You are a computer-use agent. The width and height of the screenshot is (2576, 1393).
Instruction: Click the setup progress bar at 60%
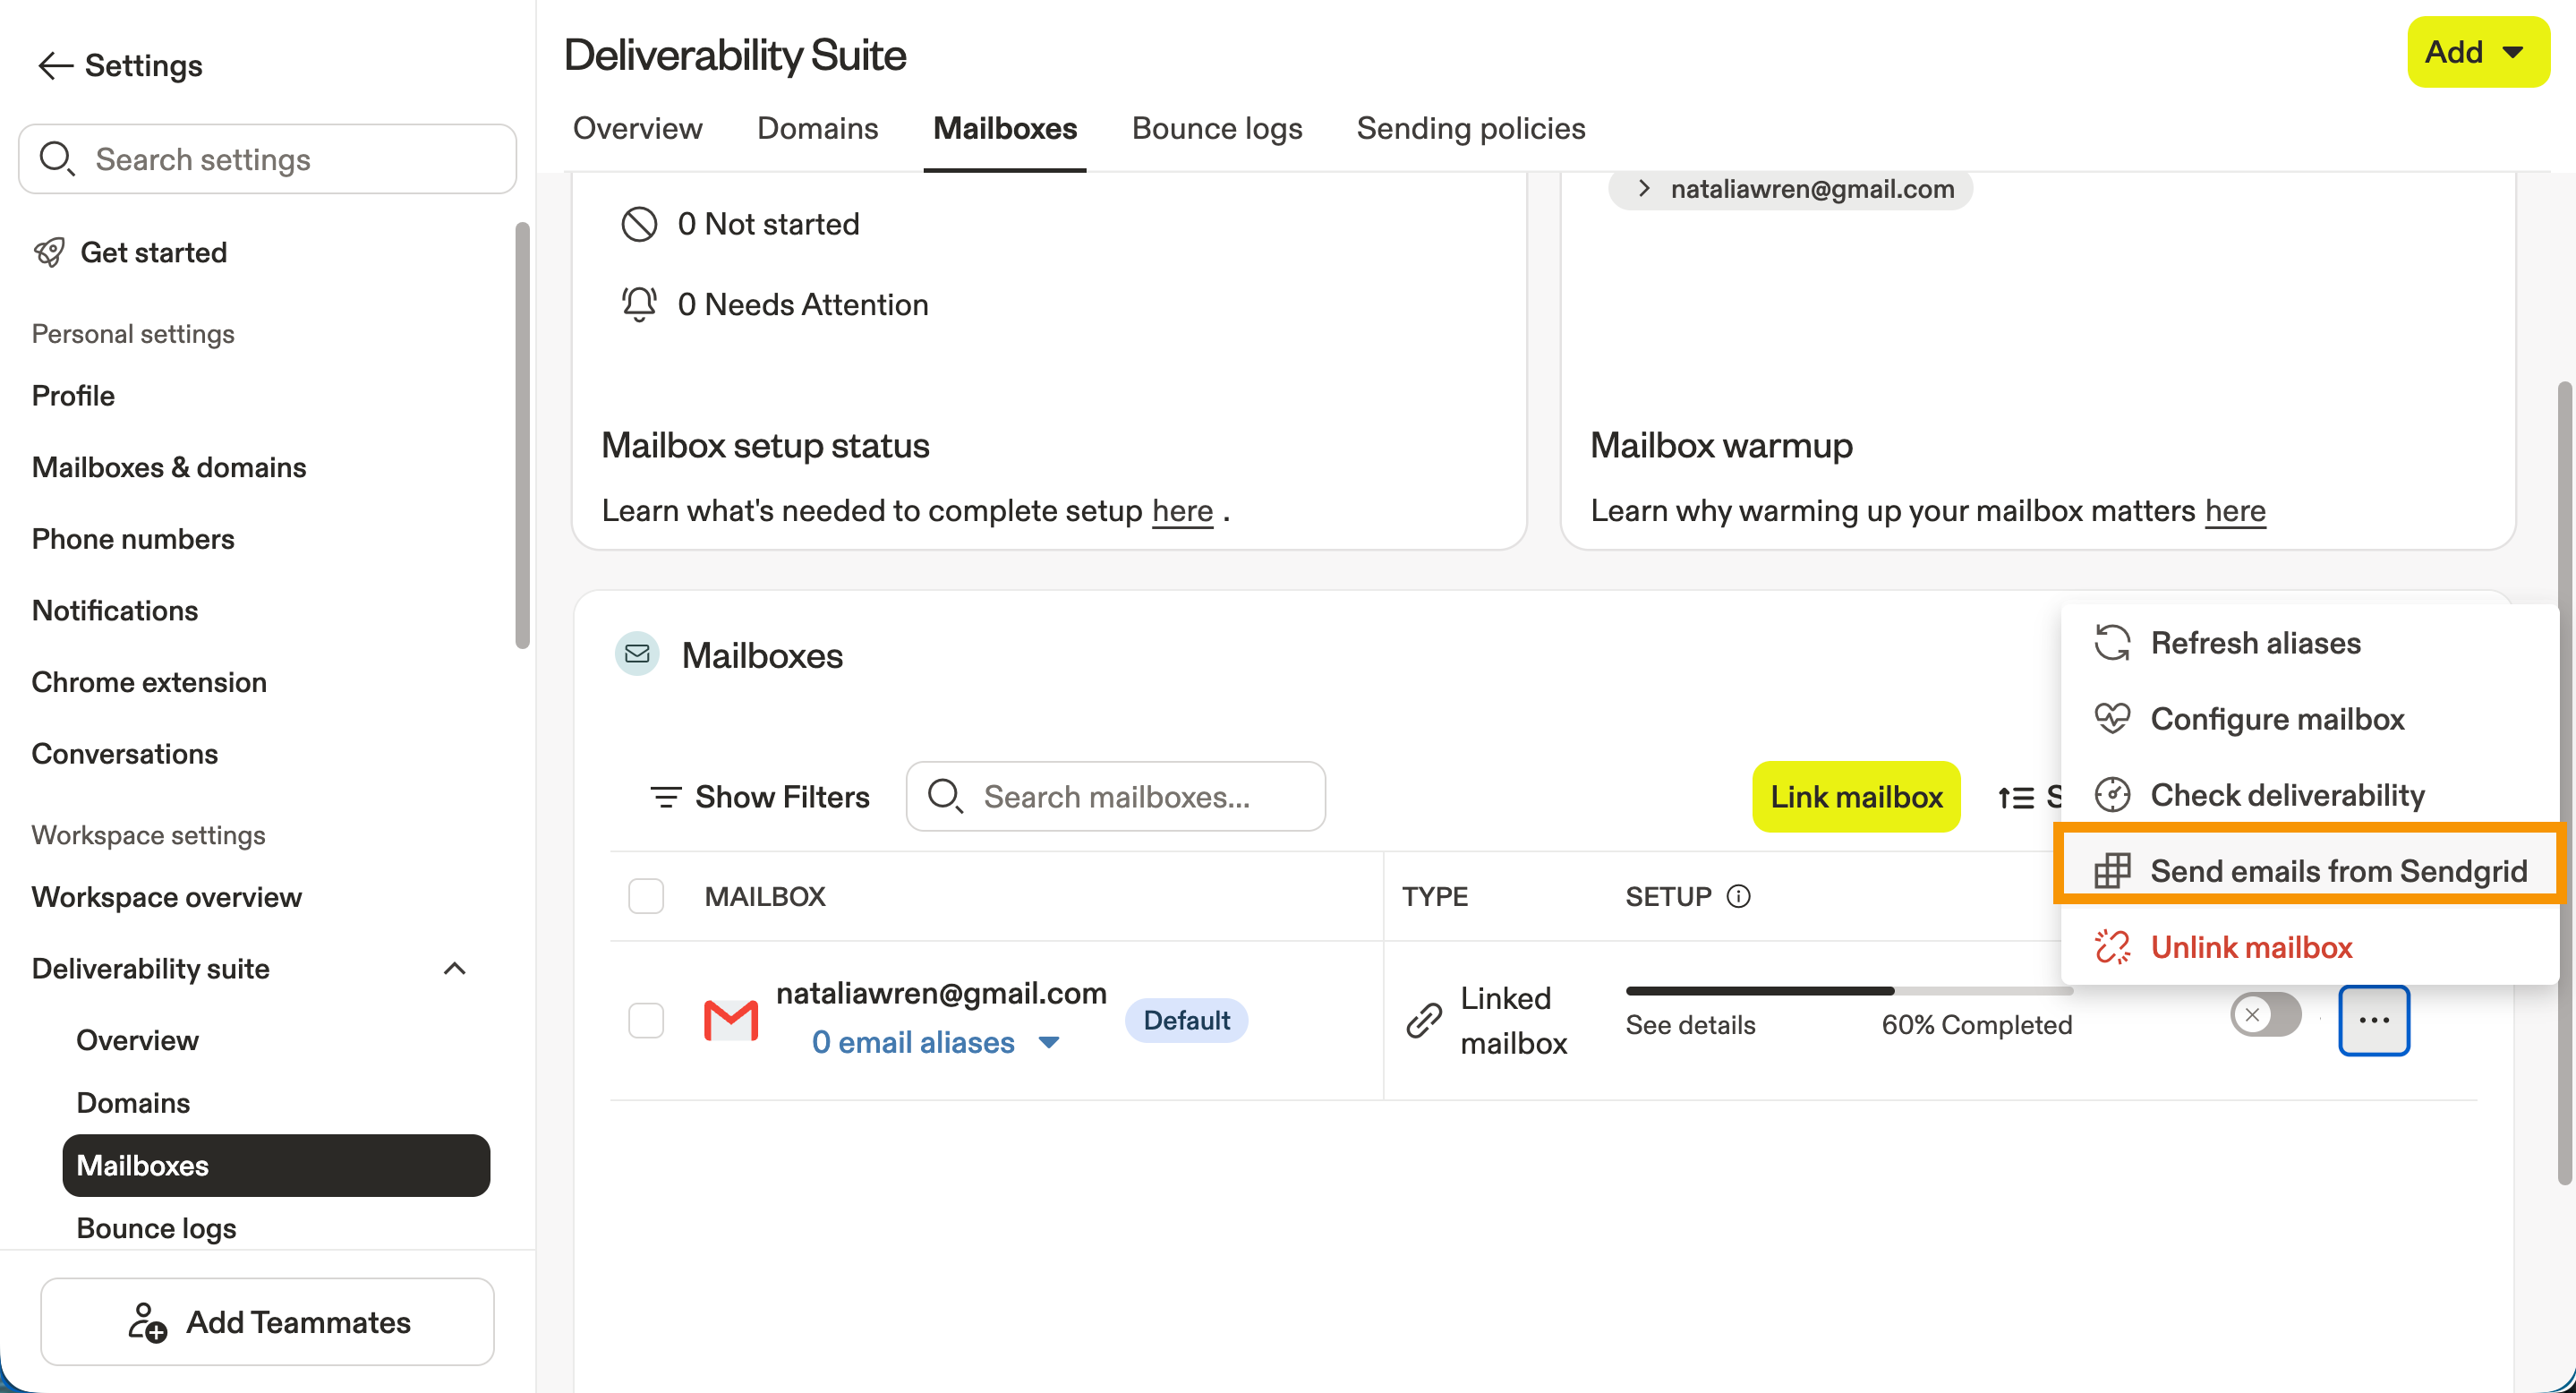[x=1849, y=991]
